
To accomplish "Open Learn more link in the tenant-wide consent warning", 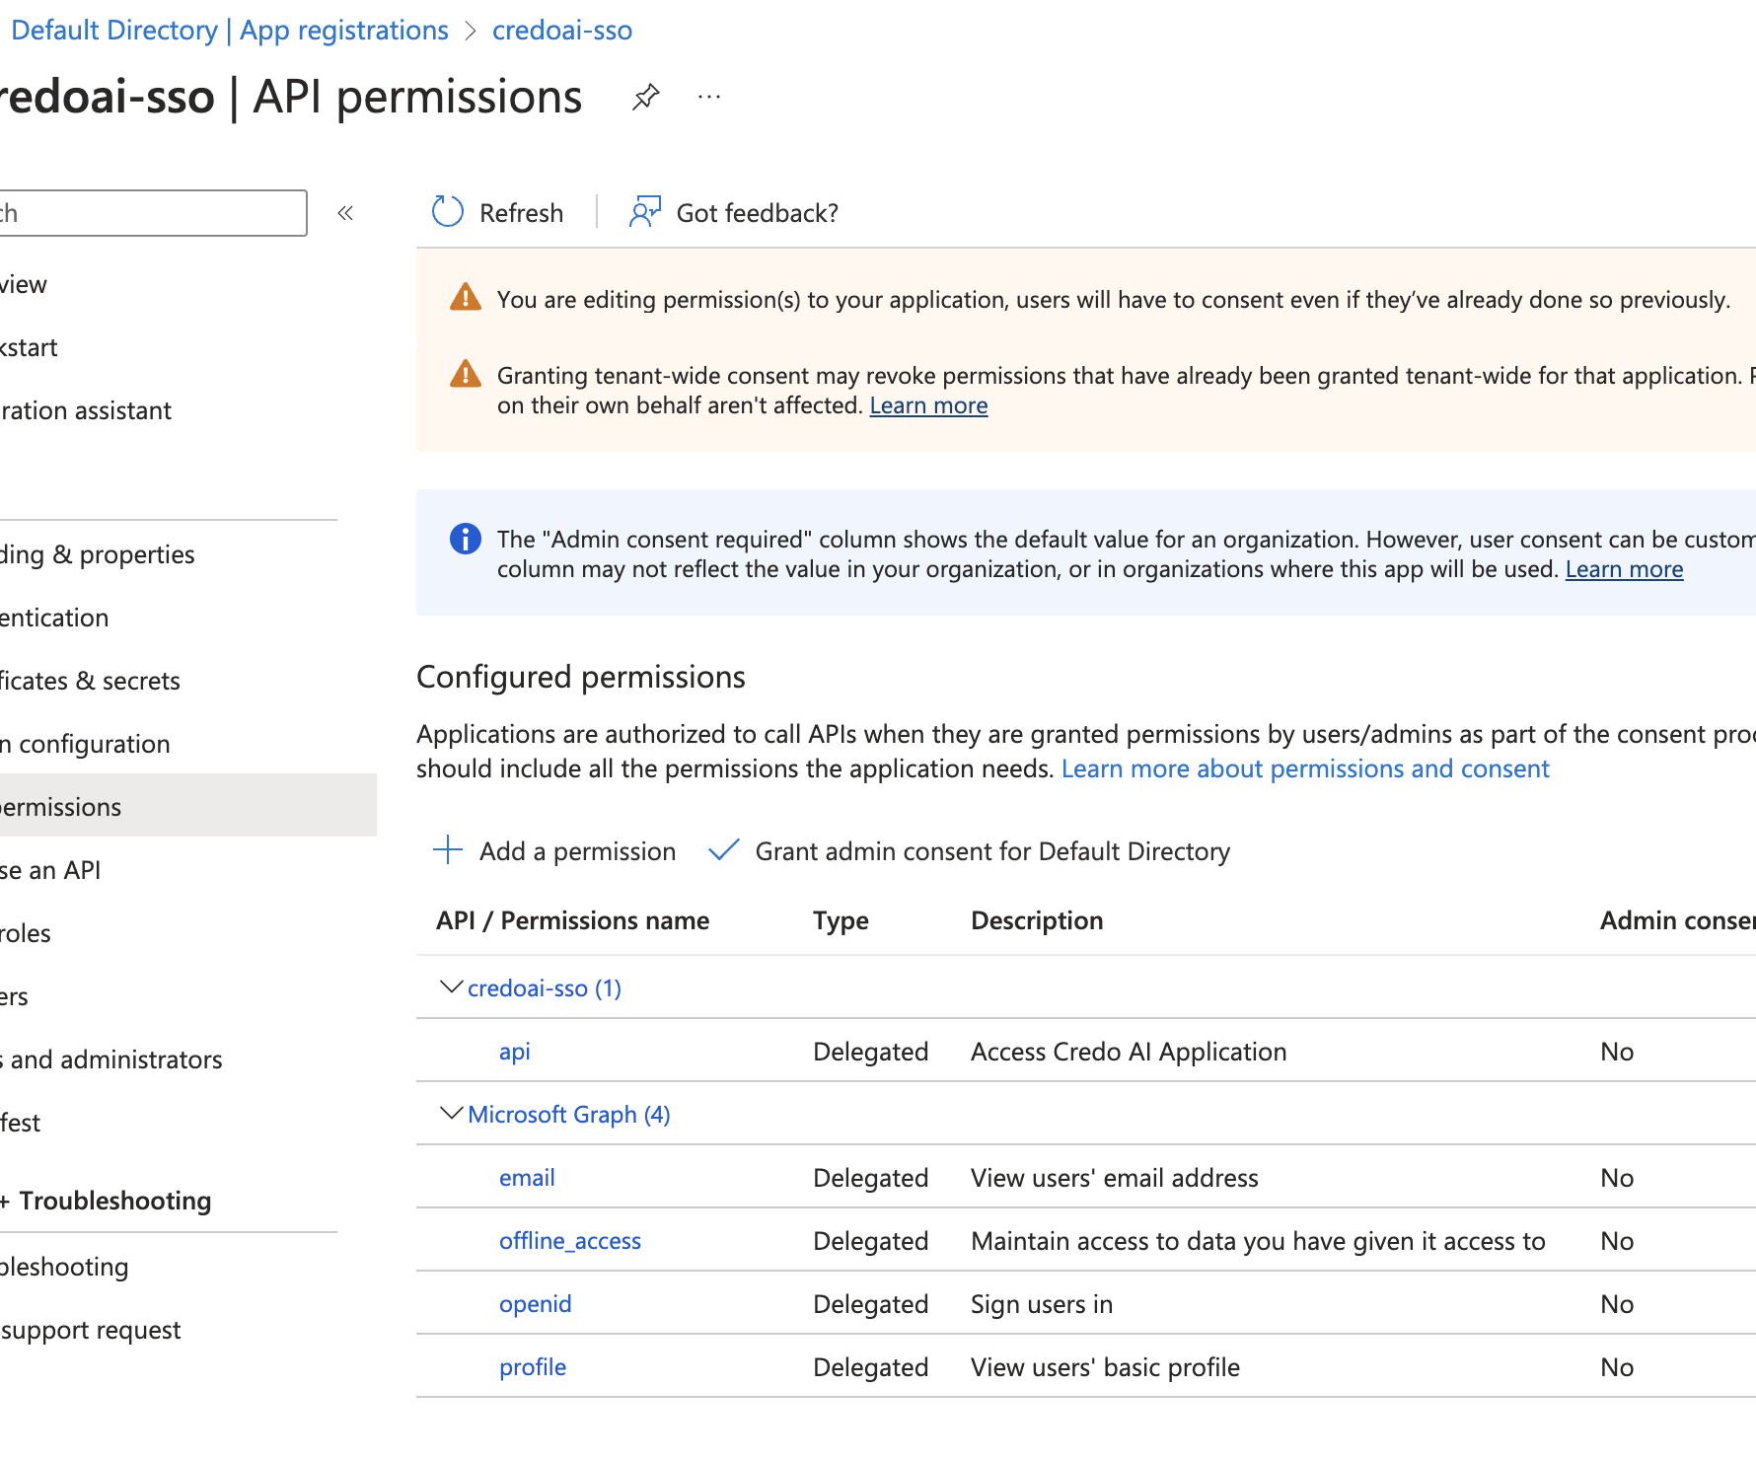I will pyautogui.click(x=928, y=405).
